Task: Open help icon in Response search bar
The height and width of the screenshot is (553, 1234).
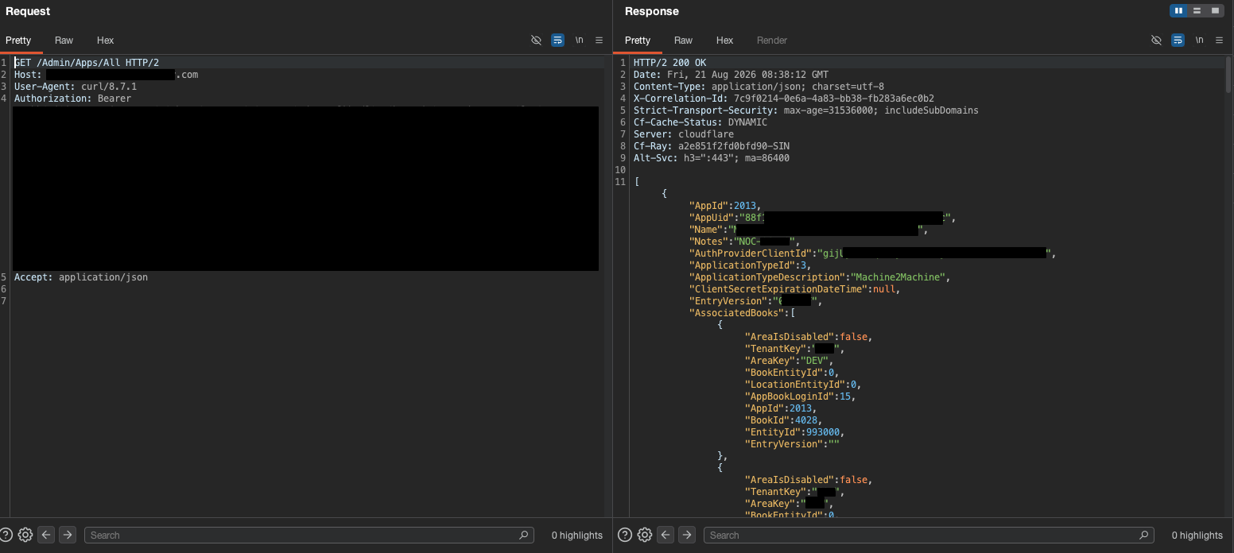Action: [x=626, y=535]
